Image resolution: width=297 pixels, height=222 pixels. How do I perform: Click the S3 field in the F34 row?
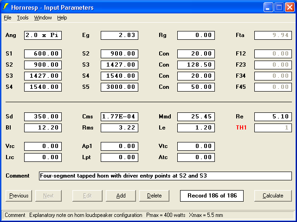click(x=43, y=76)
